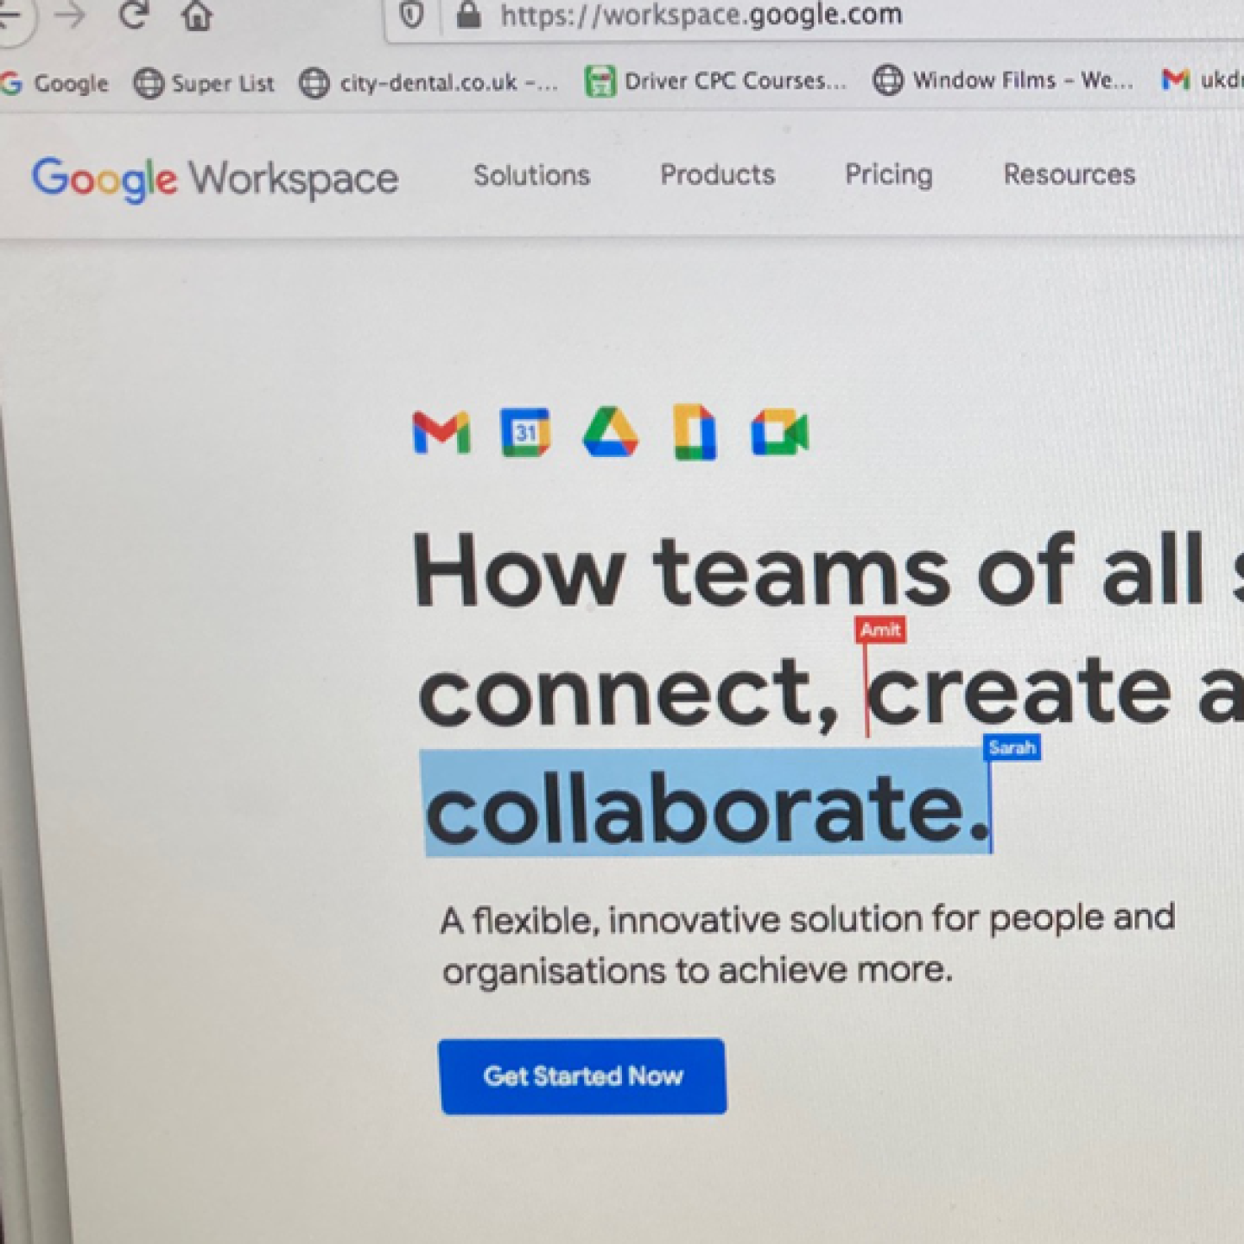
Task: Click the Google Drive icon
Action: tap(611, 431)
